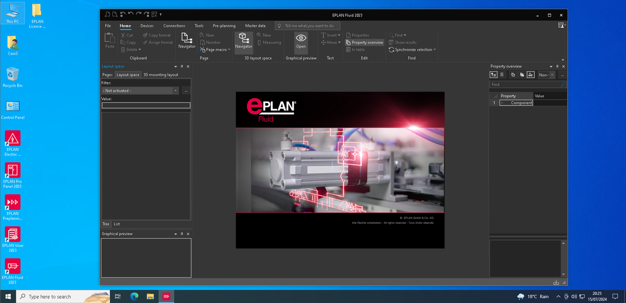Switch to the Connections ribbon tab

coord(174,26)
